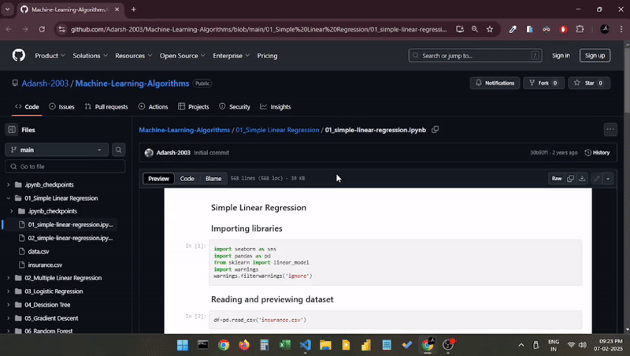The image size is (630, 356).
Task: Open the main branch selector
Action: point(57,150)
